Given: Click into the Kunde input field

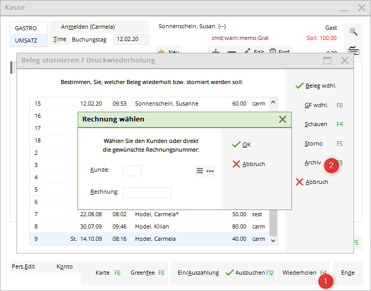Looking at the screenshot, I should click(x=132, y=171).
